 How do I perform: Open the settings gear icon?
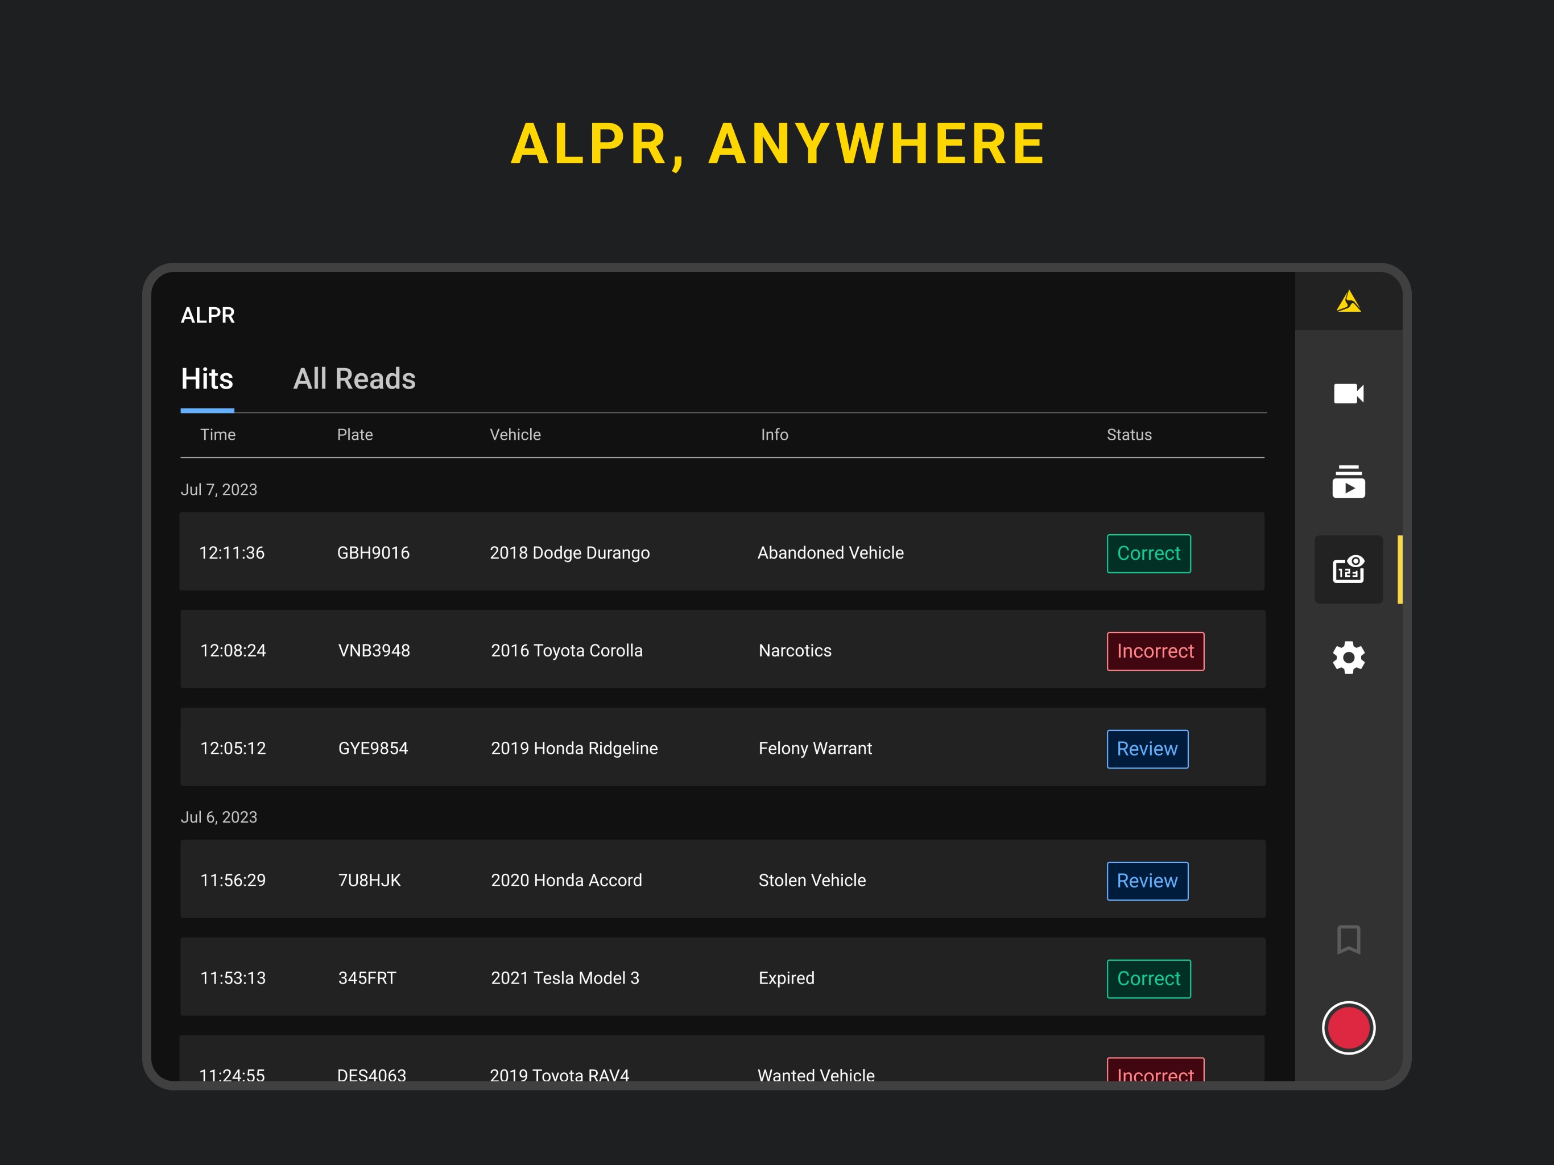pyautogui.click(x=1348, y=657)
